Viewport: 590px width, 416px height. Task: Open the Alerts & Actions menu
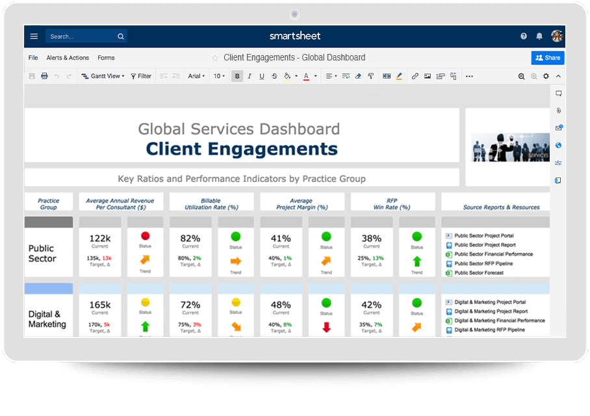coord(68,58)
